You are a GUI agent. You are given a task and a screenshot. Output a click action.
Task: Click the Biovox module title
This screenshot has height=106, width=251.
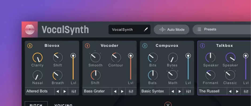click(52, 46)
